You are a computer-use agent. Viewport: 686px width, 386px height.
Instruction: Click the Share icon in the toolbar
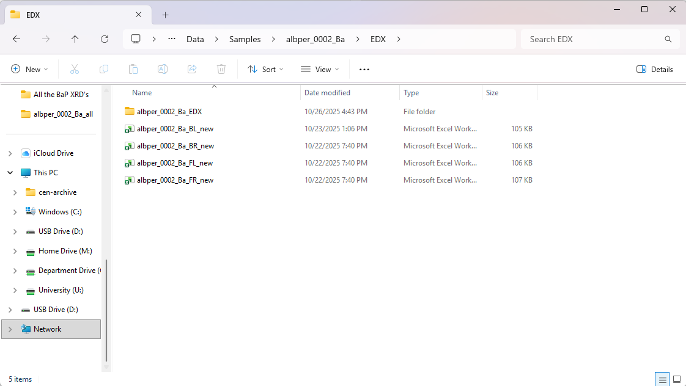pyautogui.click(x=191, y=69)
